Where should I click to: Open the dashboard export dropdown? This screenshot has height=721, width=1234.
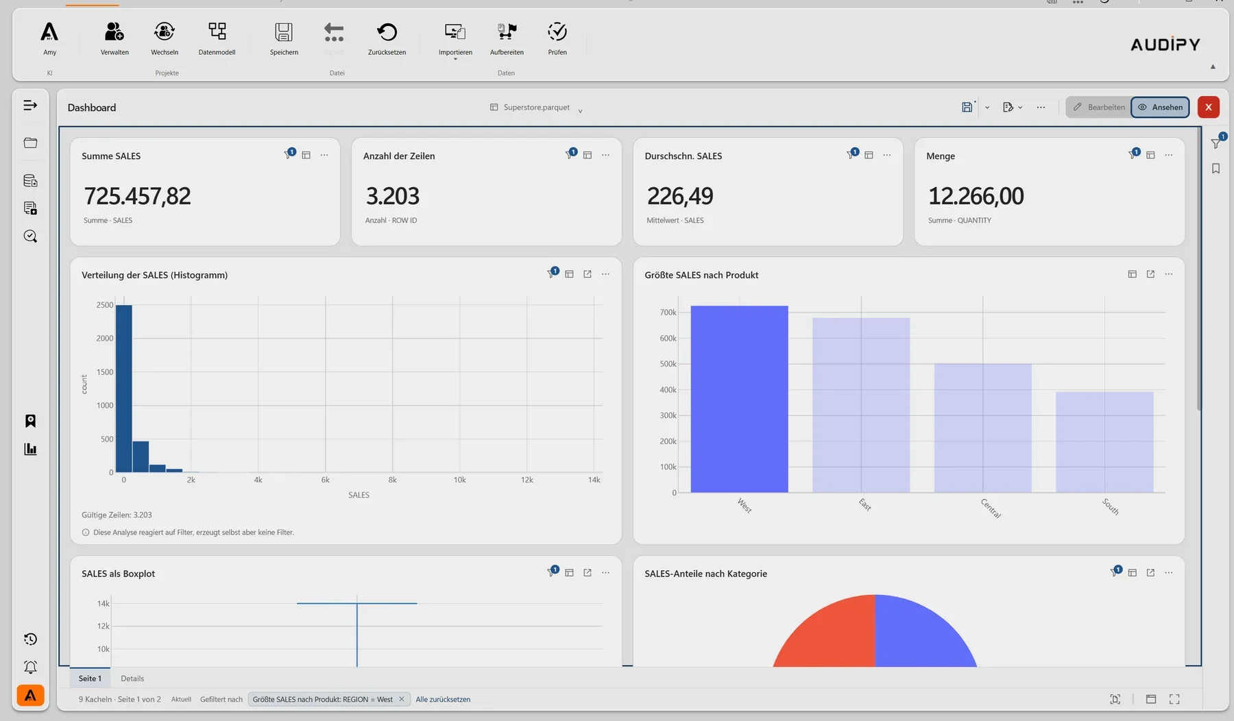[1013, 108]
